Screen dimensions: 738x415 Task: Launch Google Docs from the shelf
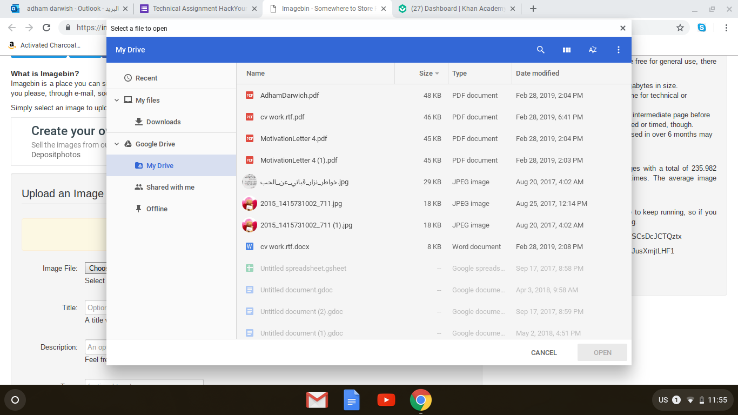click(352, 400)
